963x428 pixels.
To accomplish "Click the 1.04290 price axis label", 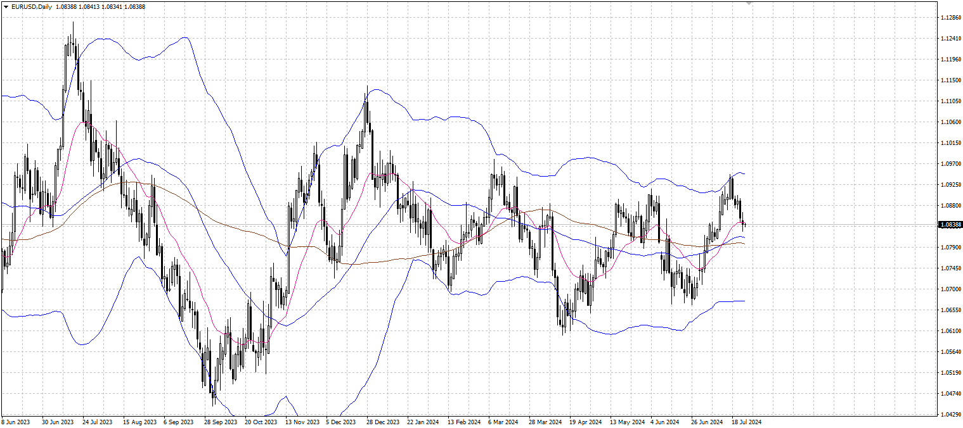I will (x=951, y=415).
